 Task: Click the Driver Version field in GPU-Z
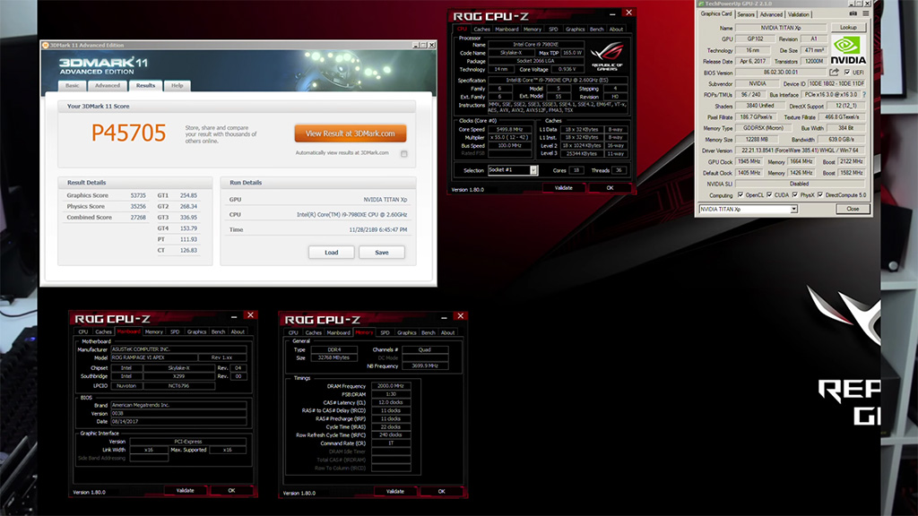801,150
